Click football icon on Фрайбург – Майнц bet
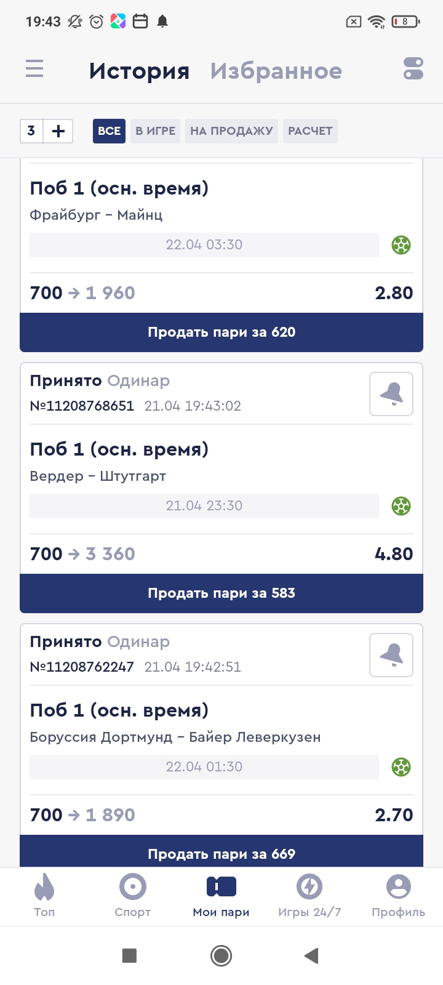 click(x=401, y=245)
